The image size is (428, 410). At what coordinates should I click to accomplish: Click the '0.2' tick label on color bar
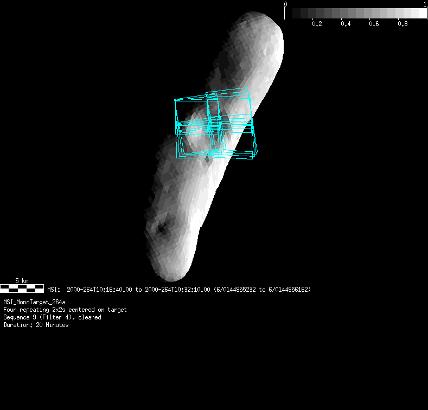pyautogui.click(x=317, y=24)
